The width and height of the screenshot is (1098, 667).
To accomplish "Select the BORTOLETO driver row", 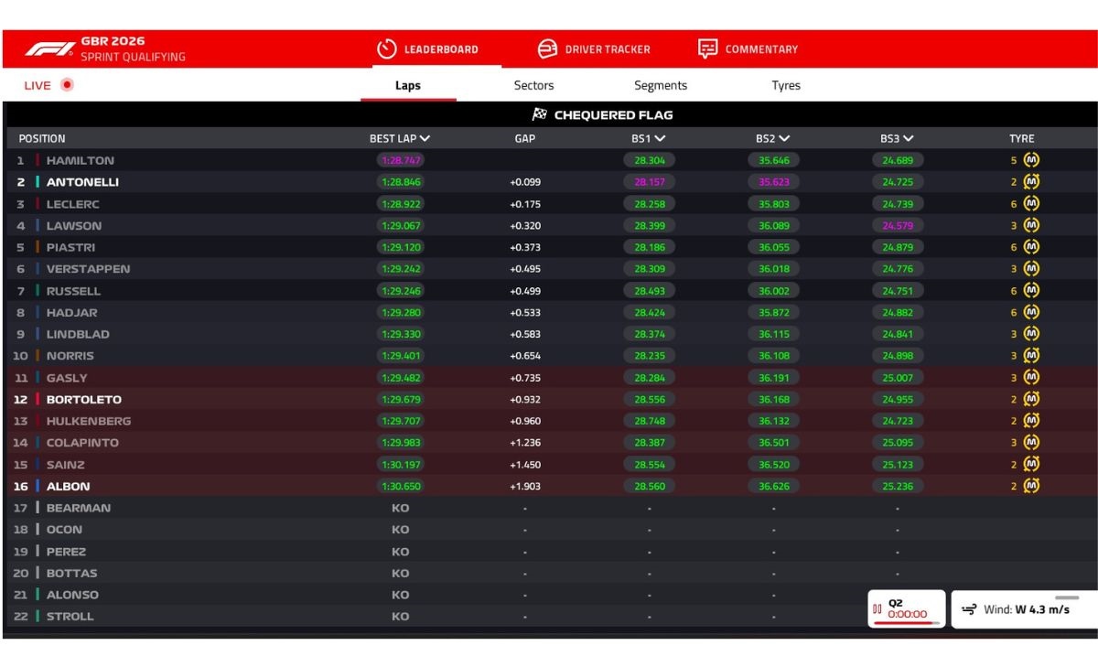I will pos(550,400).
